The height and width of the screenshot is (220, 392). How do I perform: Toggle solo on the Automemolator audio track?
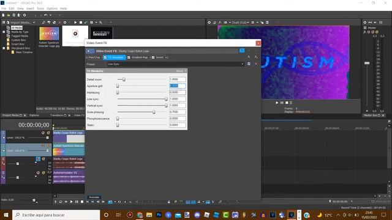43,172
